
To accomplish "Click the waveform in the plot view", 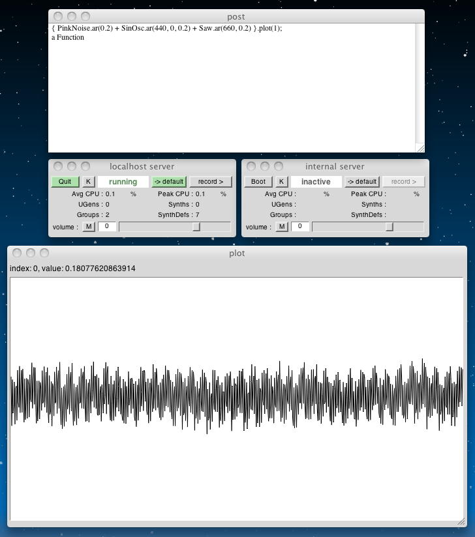I will (x=237, y=396).
